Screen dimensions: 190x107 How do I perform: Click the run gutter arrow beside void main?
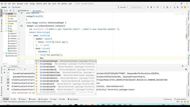point(22,13)
